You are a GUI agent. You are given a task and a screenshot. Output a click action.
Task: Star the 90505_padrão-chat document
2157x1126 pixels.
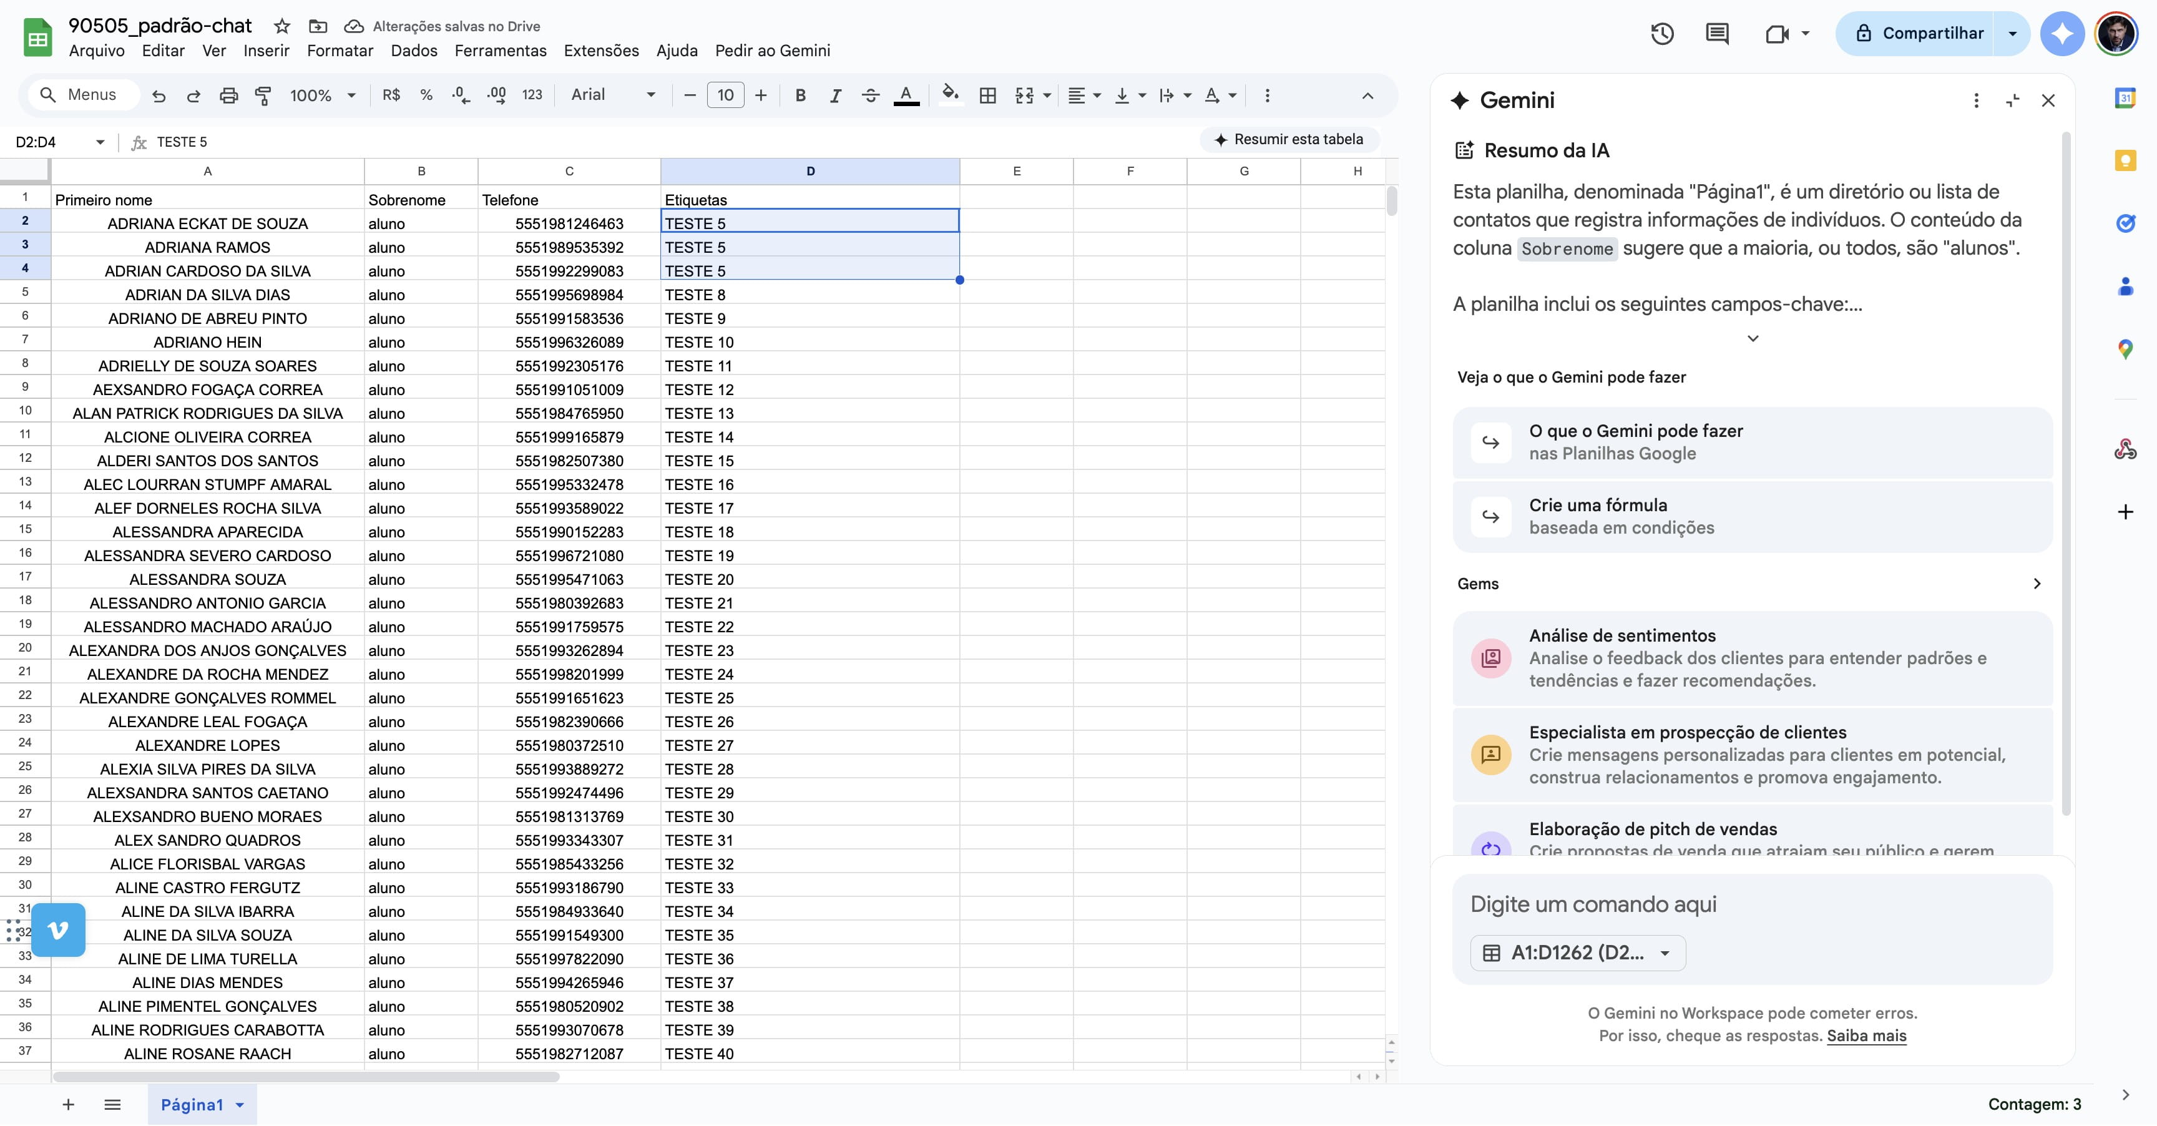(282, 26)
